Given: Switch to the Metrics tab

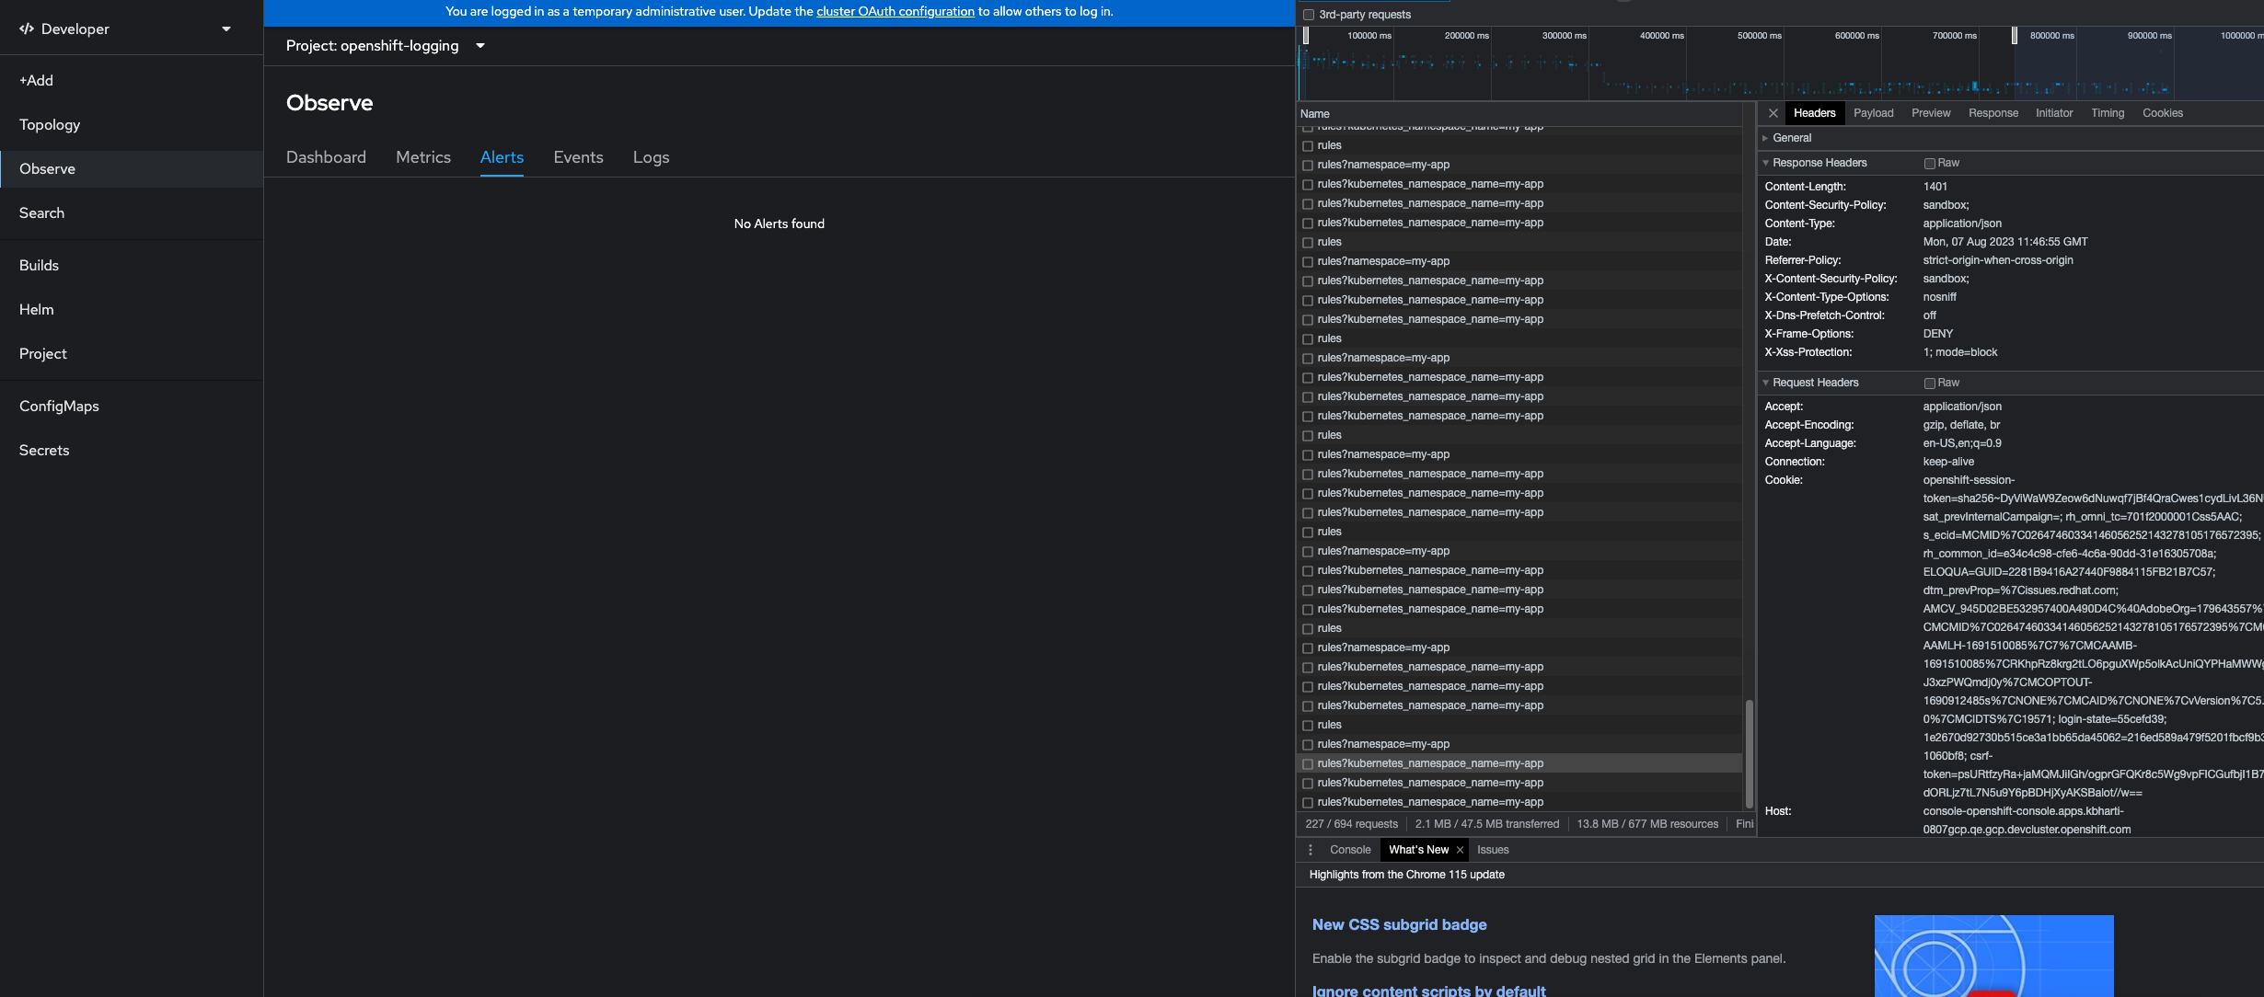Looking at the screenshot, I should point(423,157).
